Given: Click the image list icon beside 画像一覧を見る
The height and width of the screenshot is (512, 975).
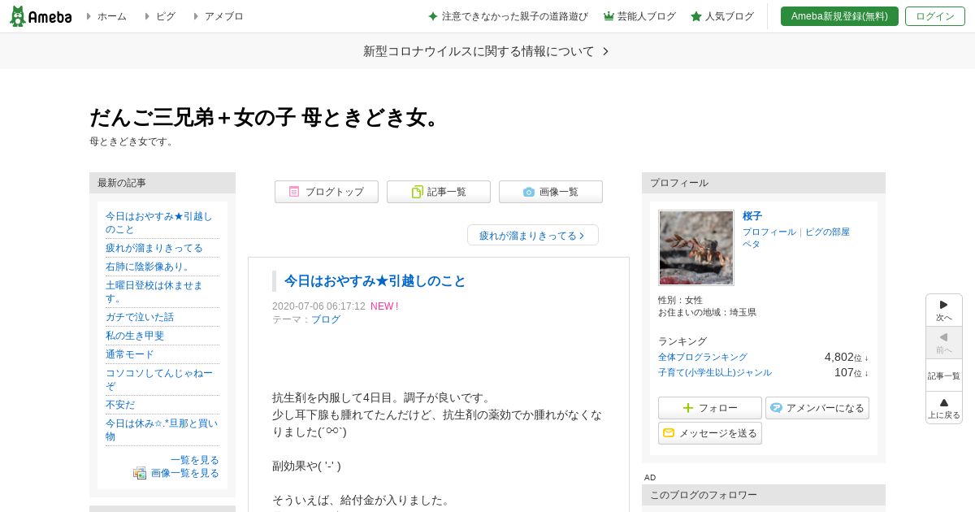Looking at the screenshot, I should point(140,473).
